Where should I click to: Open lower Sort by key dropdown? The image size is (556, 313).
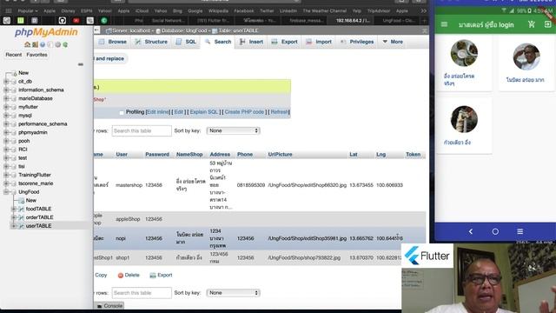234,293
